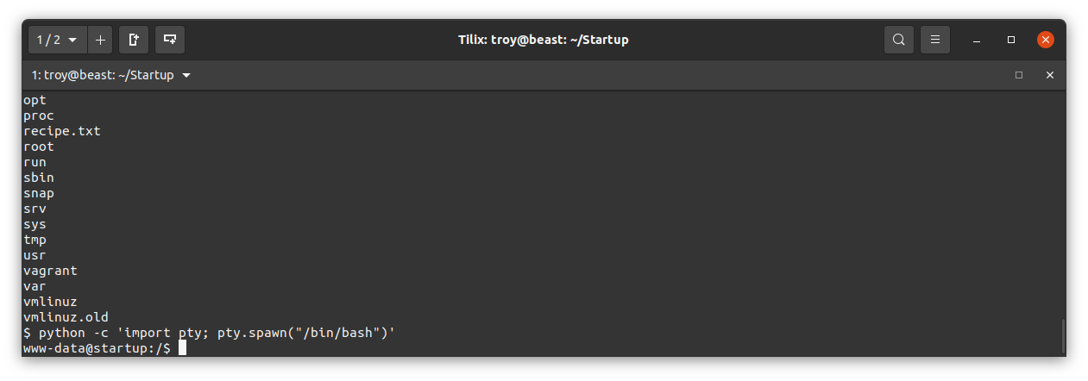
Task: Click the add terminal down icon
Action: pos(170,40)
